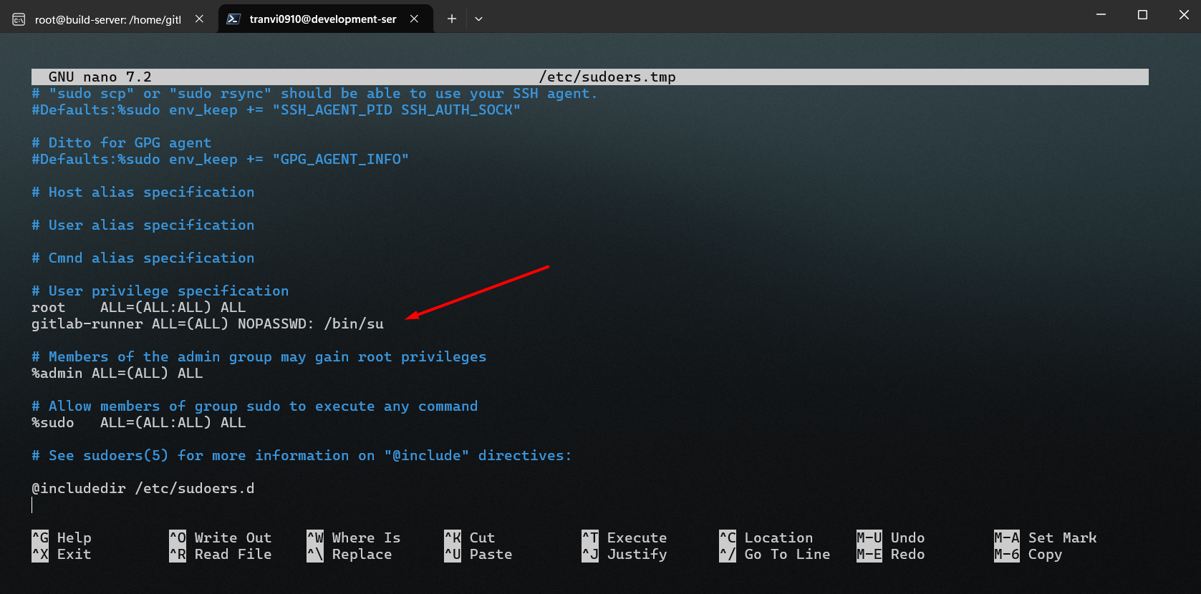The image size is (1201, 594).
Task: Click the ^G Help shortcut label
Action: (x=62, y=537)
